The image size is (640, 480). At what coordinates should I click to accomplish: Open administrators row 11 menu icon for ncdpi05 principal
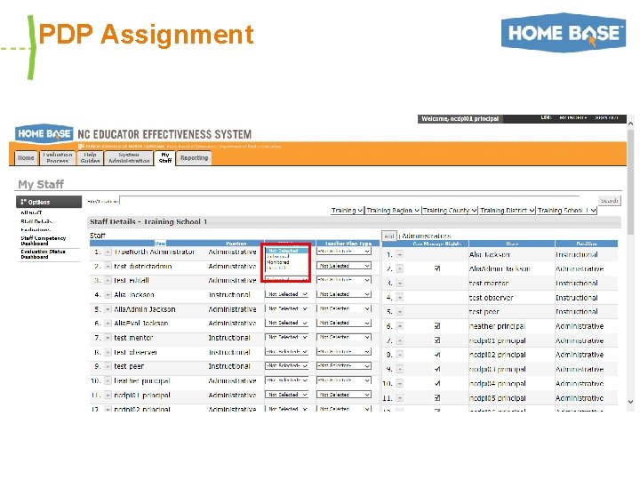click(x=400, y=398)
